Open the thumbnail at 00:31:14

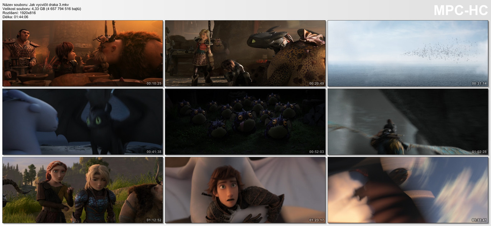click(x=408, y=54)
